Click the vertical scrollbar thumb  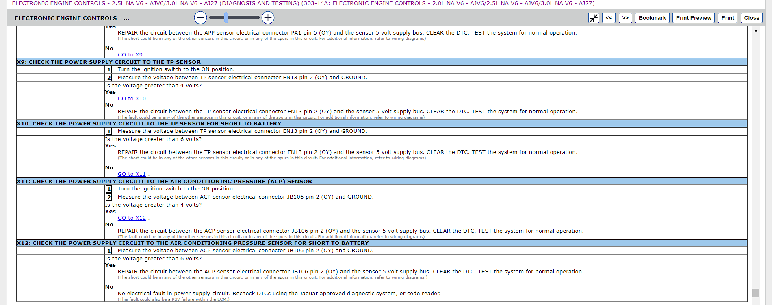point(756,293)
